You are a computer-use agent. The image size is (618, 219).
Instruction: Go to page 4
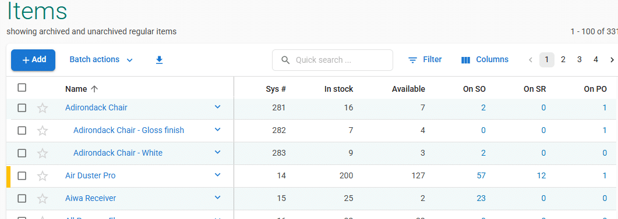(596, 60)
